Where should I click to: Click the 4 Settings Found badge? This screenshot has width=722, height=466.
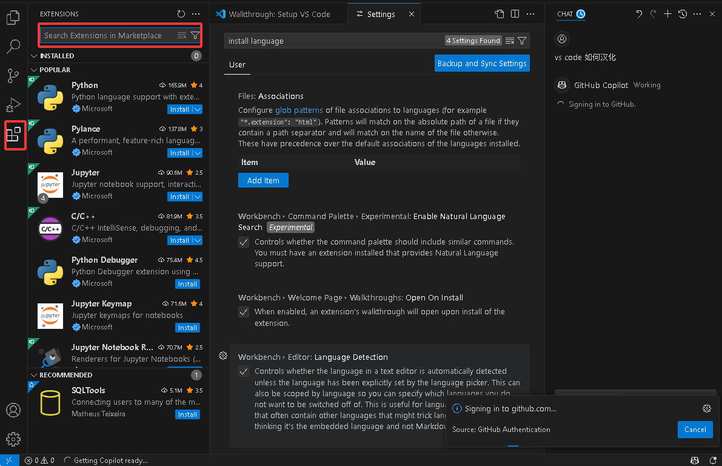click(473, 41)
